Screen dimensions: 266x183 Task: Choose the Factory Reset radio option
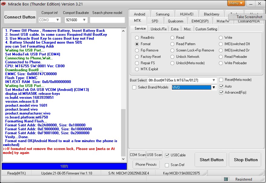click(x=137, y=57)
